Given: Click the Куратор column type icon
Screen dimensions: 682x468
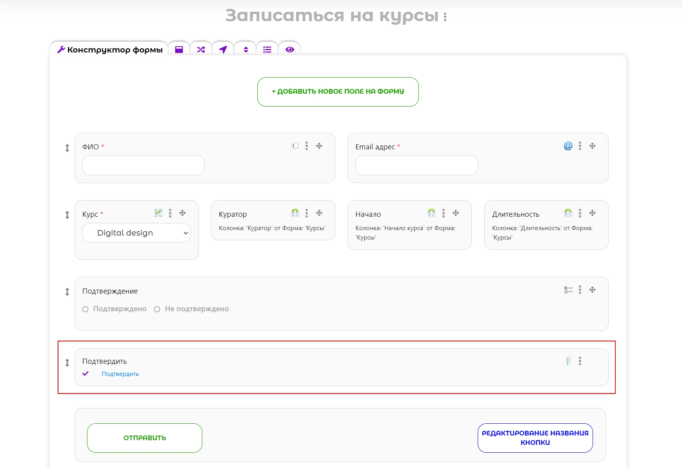Looking at the screenshot, I should pos(295,213).
